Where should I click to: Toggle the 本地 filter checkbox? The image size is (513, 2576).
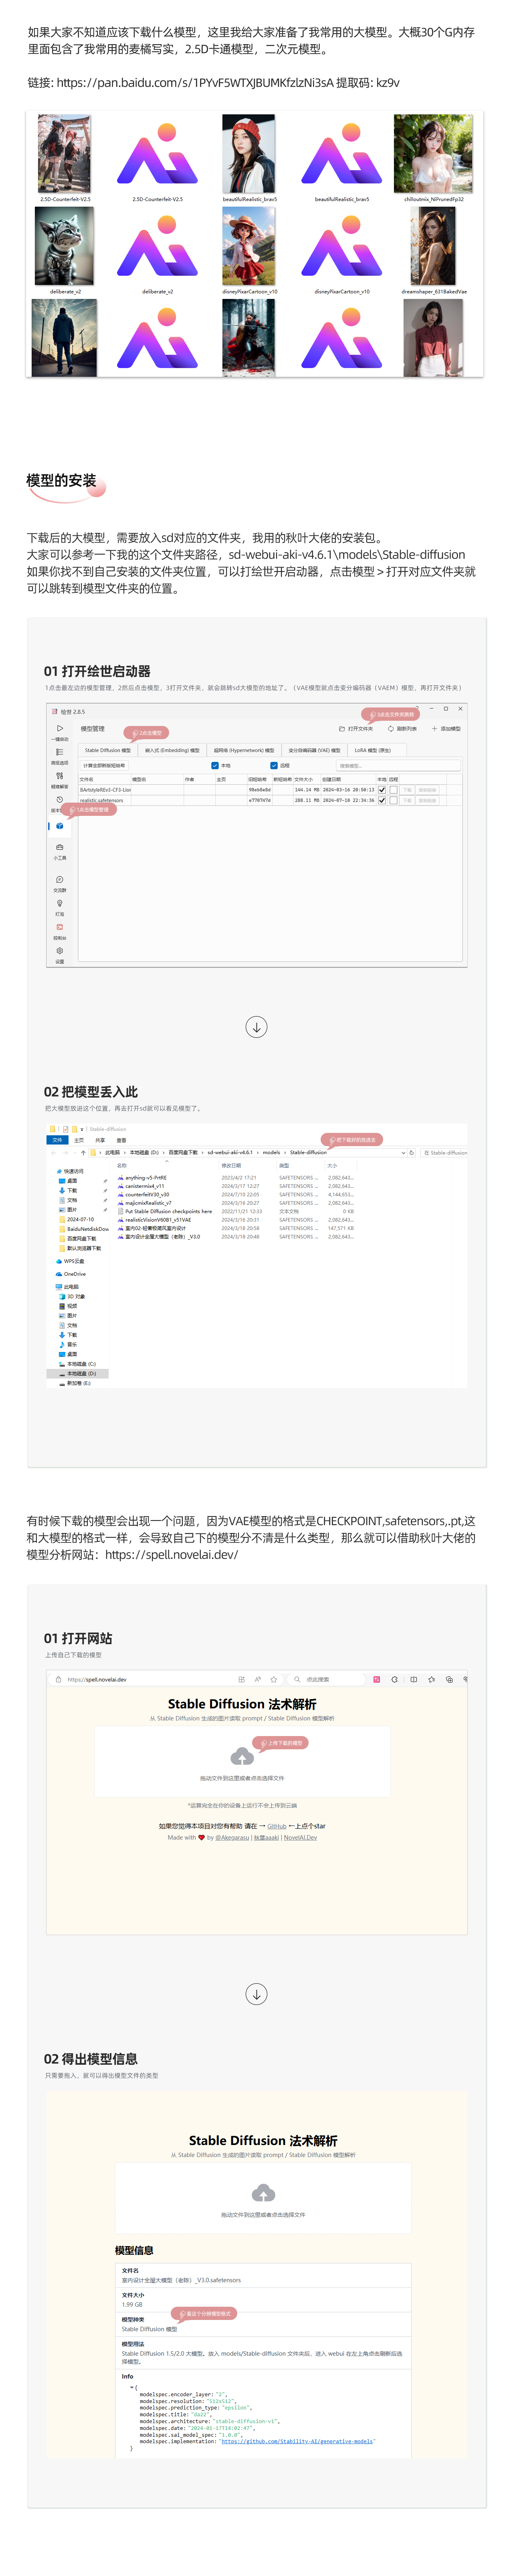point(214,766)
